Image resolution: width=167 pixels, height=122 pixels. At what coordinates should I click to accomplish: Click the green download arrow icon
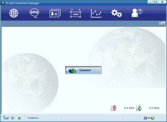click(139, 108)
